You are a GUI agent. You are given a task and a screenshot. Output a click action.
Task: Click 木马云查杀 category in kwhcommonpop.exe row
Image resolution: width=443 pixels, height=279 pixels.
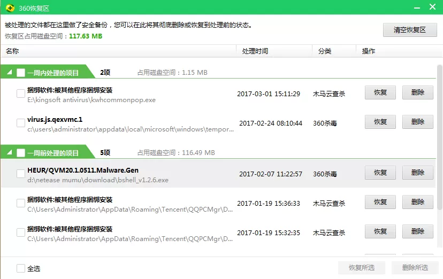tap(329, 94)
